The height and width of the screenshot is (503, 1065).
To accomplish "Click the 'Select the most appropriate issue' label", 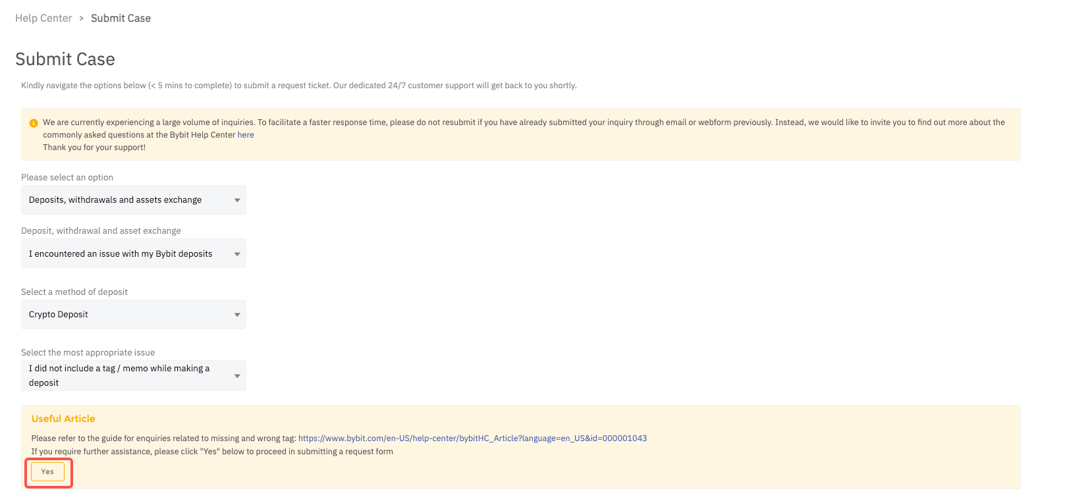I will coord(88,353).
